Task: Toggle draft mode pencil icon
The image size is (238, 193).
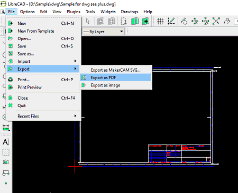Action: 171,21
